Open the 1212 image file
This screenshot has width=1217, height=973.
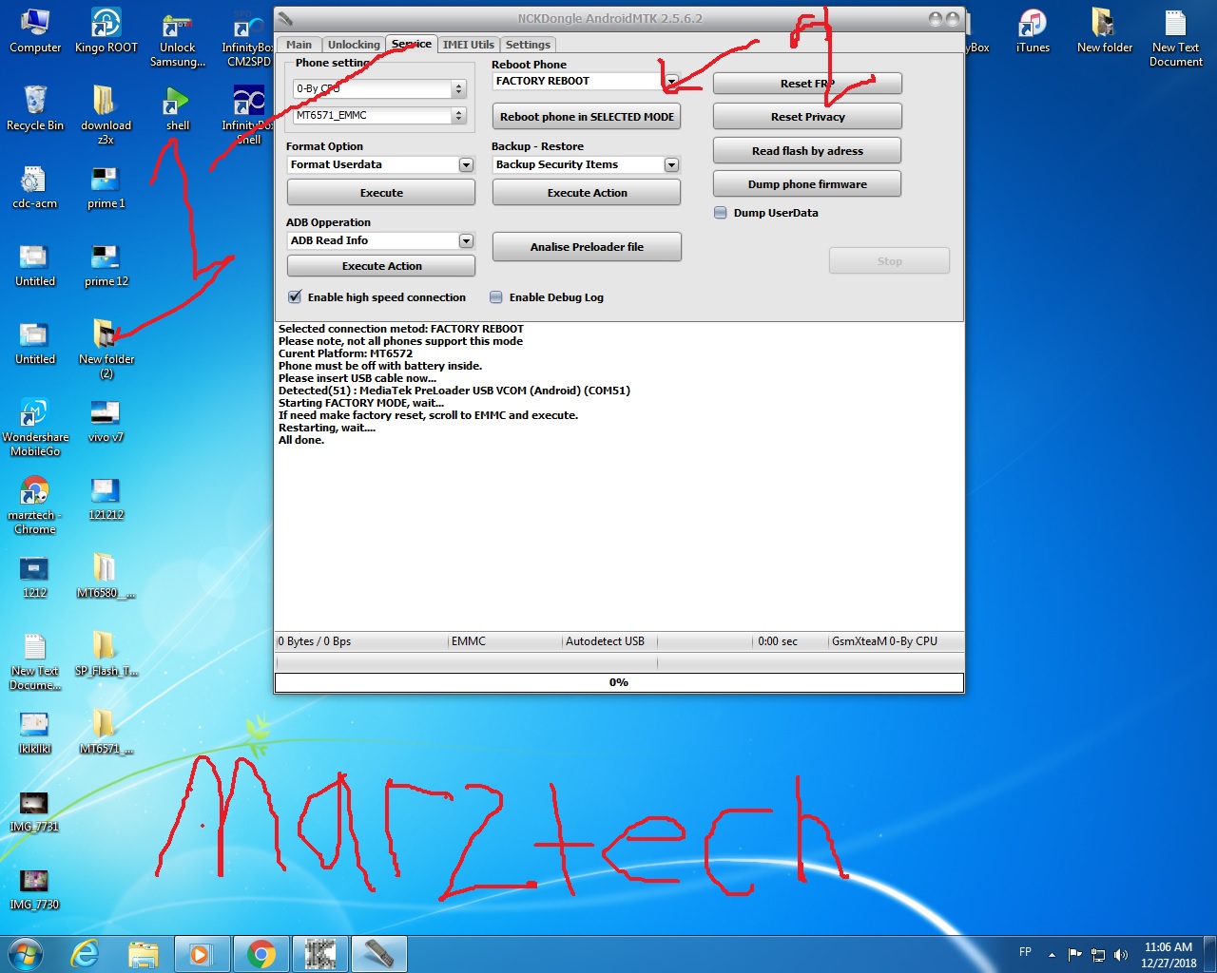point(35,576)
